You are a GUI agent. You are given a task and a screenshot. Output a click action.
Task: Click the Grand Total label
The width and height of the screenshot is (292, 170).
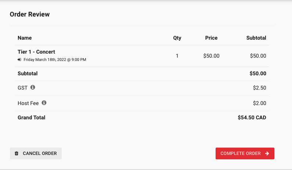pyautogui.click(x=32, y=117)
